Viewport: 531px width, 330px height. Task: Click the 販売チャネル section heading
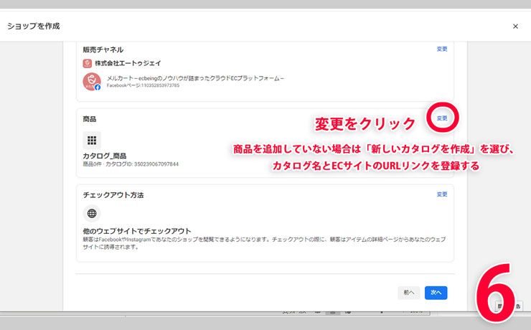(103, 49)
